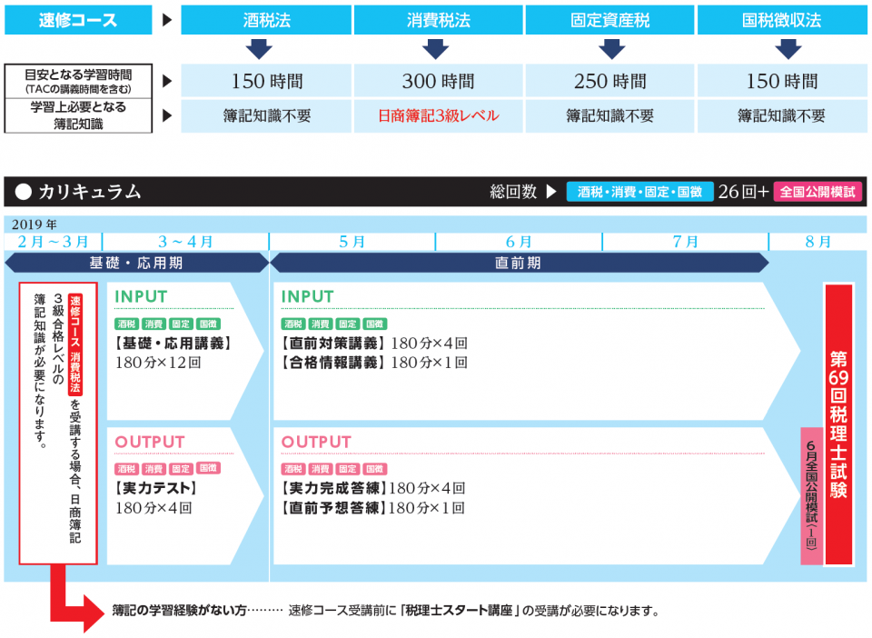Click the 6月 month on the timeline

519,241
